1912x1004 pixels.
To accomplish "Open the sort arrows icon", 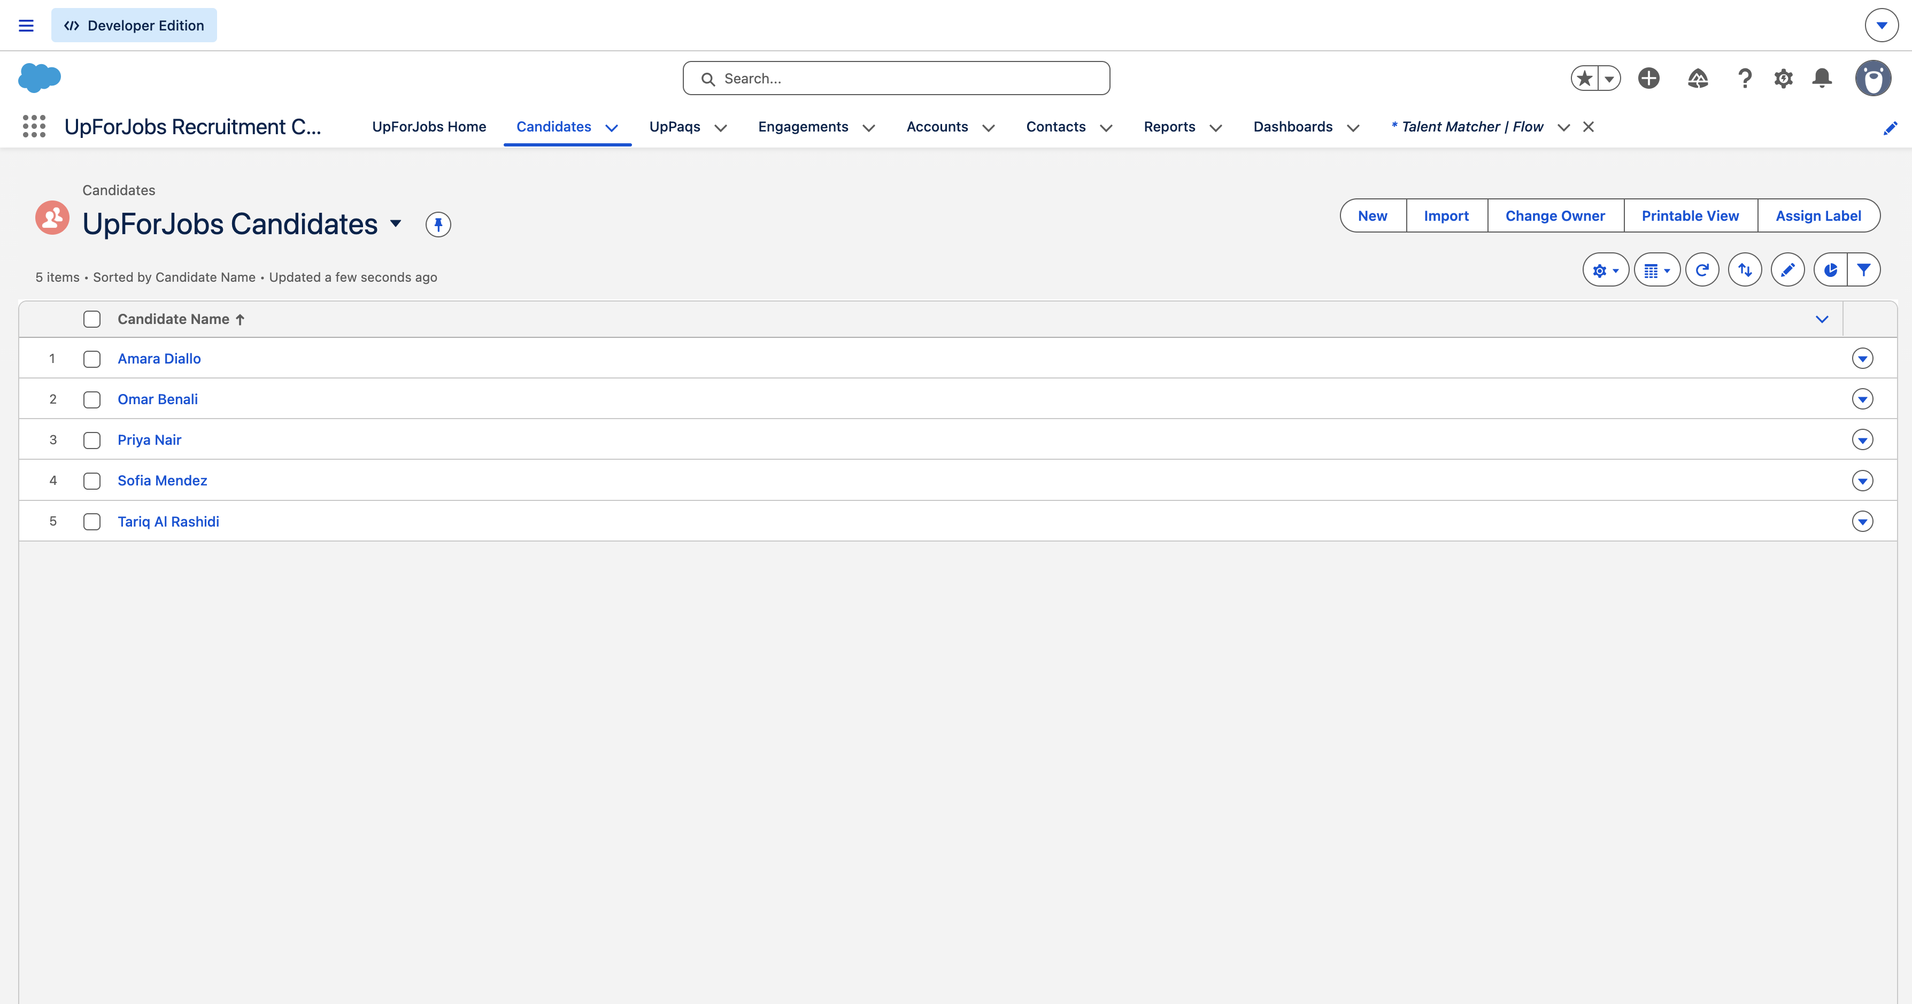I will click(1745, 270).
